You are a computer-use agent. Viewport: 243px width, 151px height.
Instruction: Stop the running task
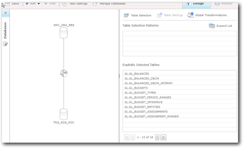pos(50,3)
